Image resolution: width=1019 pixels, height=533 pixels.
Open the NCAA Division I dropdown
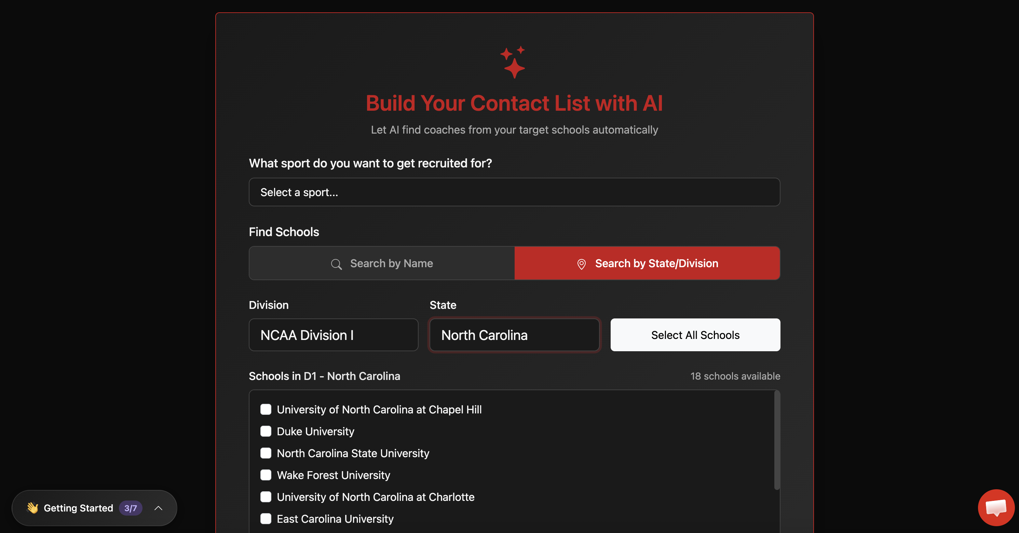pos(333,335)
